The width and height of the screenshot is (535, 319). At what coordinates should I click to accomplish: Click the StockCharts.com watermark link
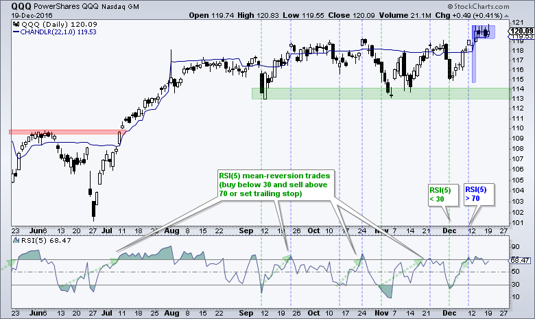click(478, 6)
